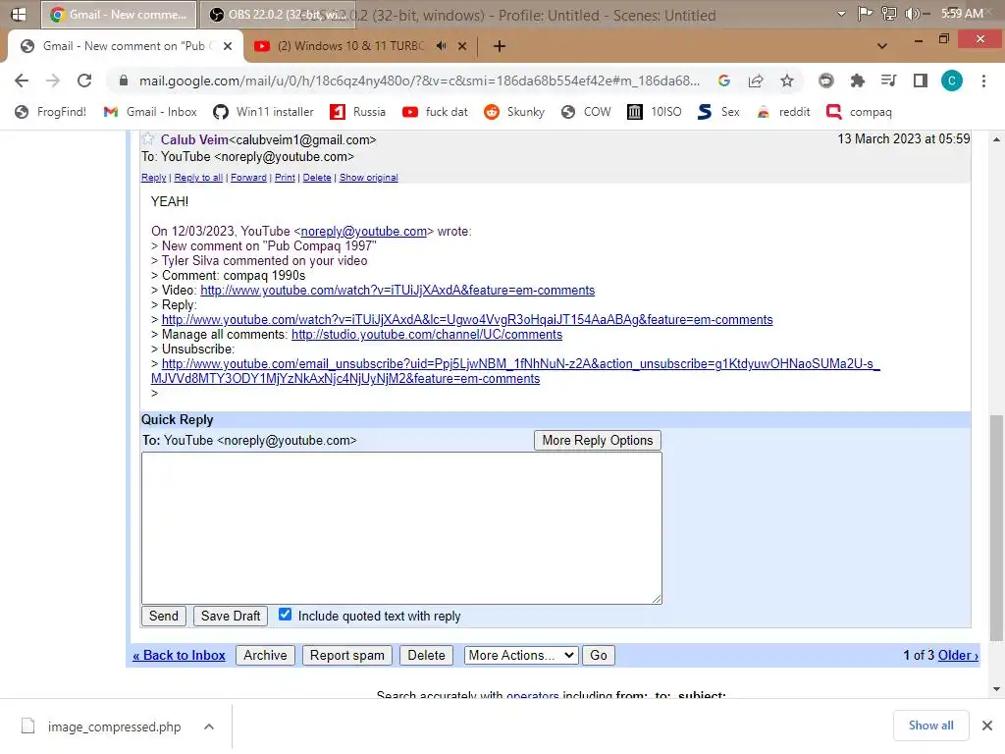Select the OBS 22.0.2 taskbar item
Viewport: 1005px width, 754px height.
click(277, 14)
